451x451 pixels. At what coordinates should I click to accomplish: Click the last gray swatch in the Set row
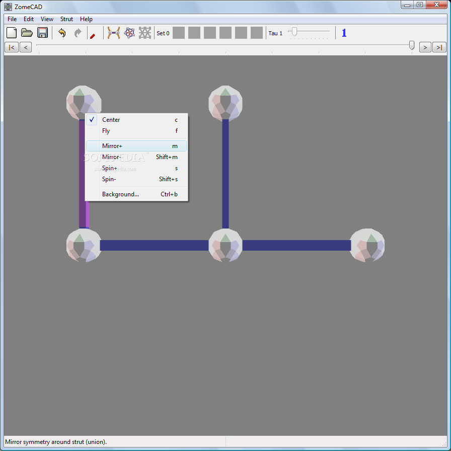pos(257,33)
